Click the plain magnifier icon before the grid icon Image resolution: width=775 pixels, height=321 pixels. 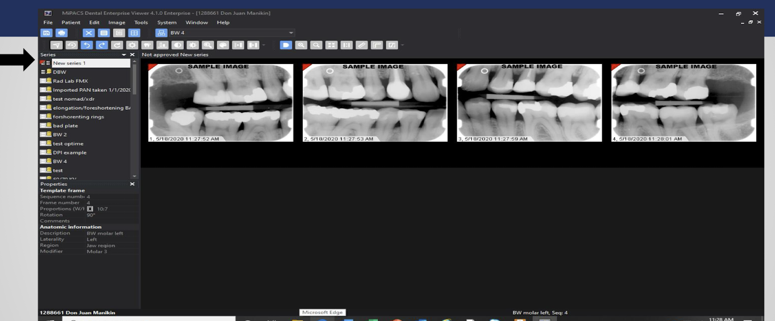(317, 45)
